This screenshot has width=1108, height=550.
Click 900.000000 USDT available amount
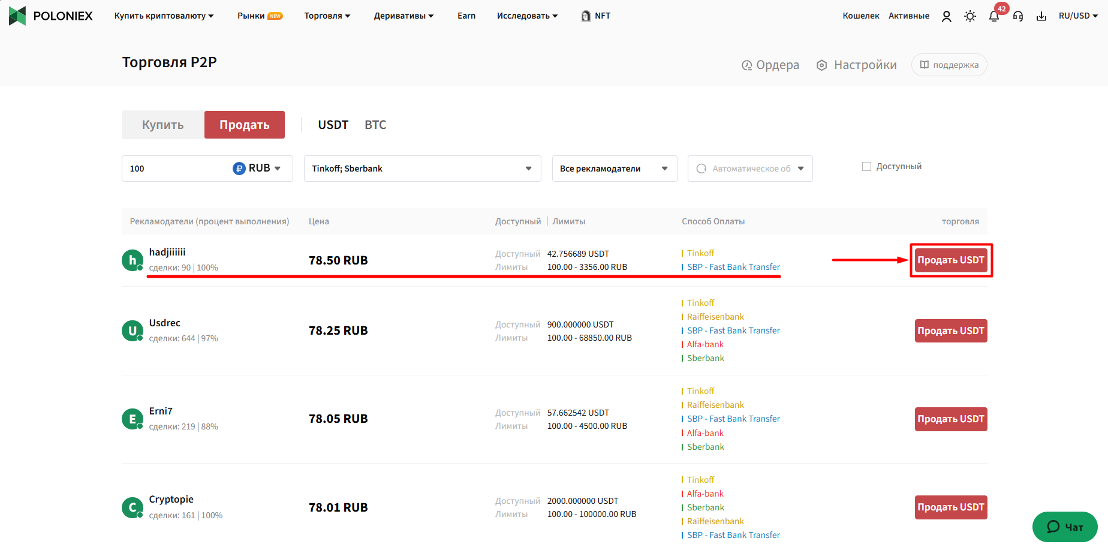click(580, 324)
